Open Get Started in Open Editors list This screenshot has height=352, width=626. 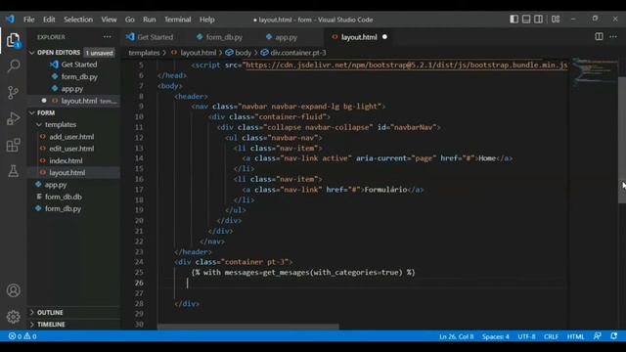tap(78, 65)
